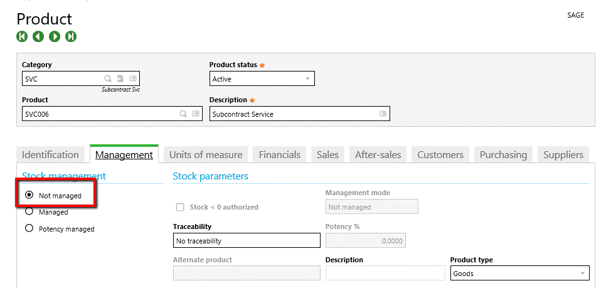Click the Category field search magnifier icon

click(x=108, y=78)
